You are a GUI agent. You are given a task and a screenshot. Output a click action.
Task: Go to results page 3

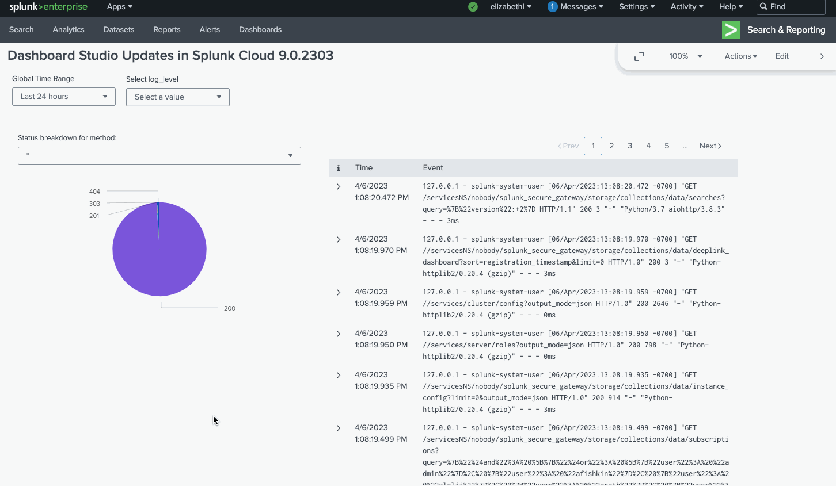pos(630,146)
